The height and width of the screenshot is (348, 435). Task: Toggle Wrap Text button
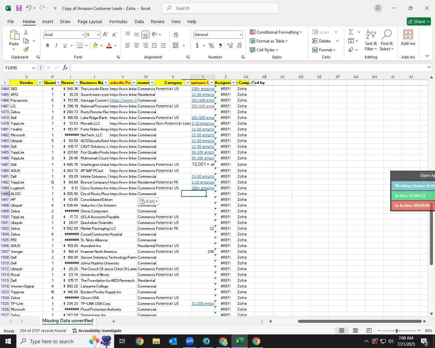[x=176, y=34]
